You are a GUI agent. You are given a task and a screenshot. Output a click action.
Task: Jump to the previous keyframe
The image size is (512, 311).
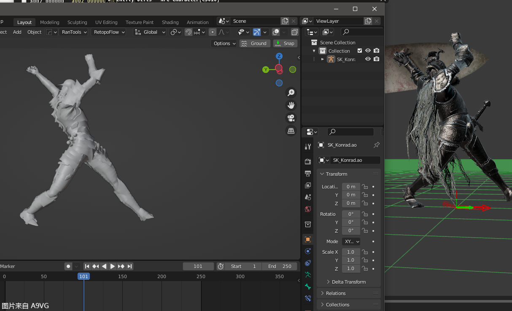(x=96, y=266)
